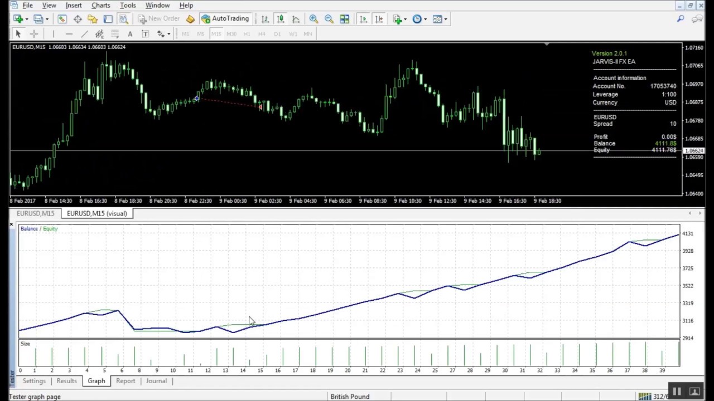
Task: Select the EURUSD,M15 (visual) chart tab
Action: point(97,213)
